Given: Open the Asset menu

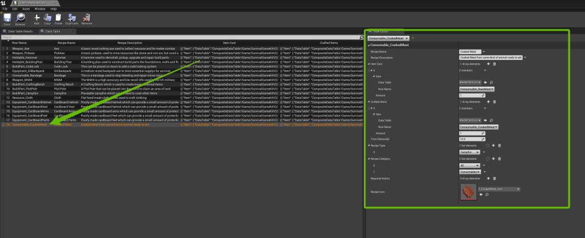Looking at the screenshot, I should click(26, 9).
